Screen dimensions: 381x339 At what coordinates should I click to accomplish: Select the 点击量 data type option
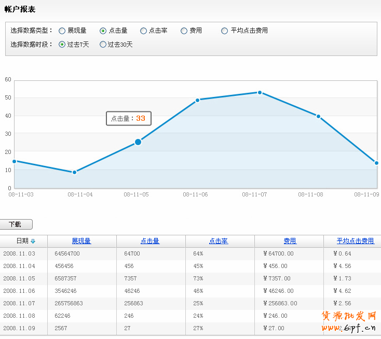(103, 31)
